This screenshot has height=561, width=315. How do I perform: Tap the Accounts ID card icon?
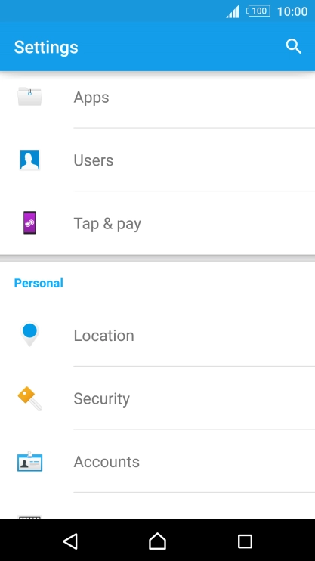coord(29,461)
